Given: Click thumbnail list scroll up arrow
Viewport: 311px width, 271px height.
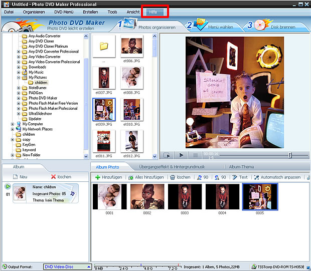Looking at the screenshot, I should (154, 36).
